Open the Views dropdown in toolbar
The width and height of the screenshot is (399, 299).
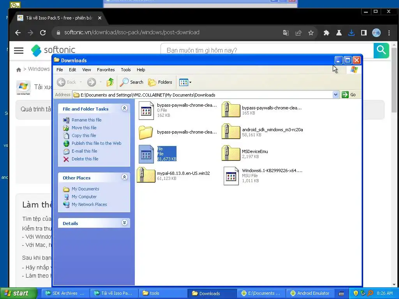tap(185, 82)
